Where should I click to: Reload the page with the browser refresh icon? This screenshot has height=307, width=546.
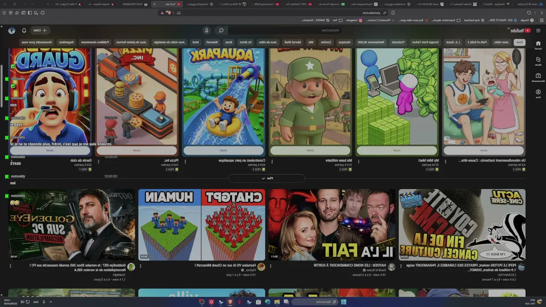point(529,13)
